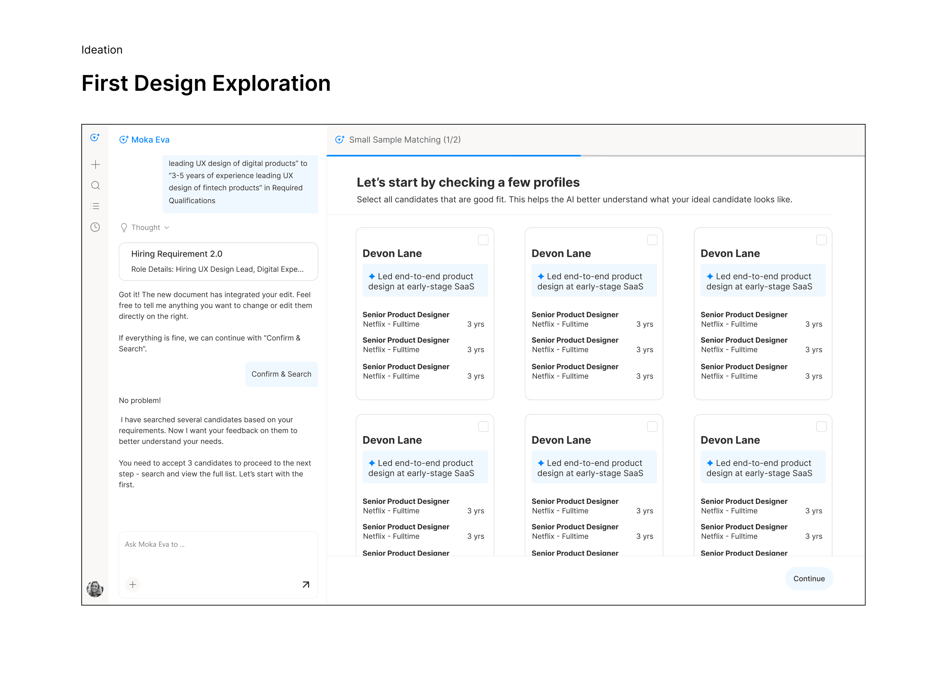The width and height of the screenshot is (945, 678).
Task: Expand the Thought section
Action: 145,228
